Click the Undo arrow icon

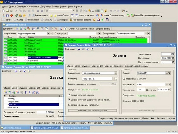pyautogui.click(x=38, y=11)
